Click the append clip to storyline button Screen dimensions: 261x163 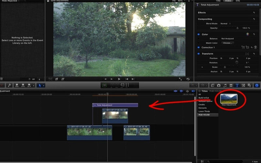click(29, 85)
